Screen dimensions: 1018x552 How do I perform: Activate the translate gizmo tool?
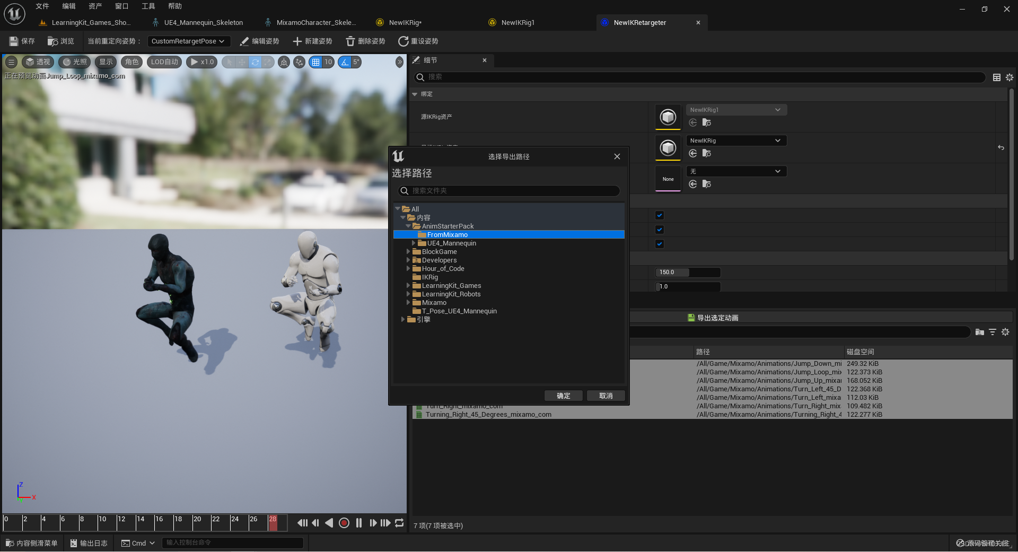pos(242,62)
